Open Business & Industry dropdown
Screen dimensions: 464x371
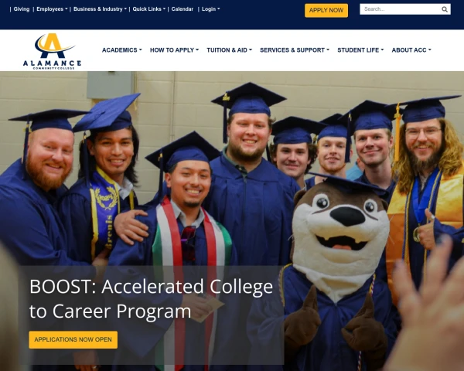coord(100,9)
